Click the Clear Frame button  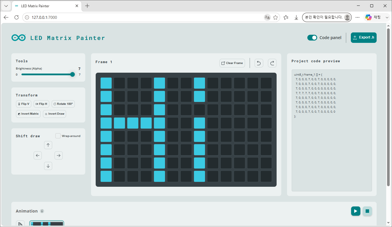click(232, 63)
